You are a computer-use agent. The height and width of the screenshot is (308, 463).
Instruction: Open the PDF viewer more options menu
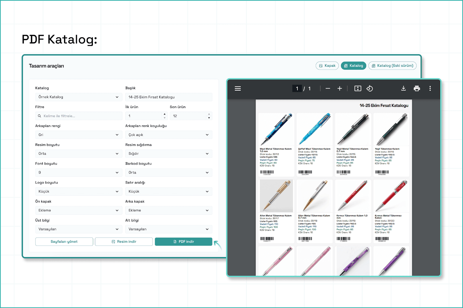pyautogui.click(x=430, y=88)
